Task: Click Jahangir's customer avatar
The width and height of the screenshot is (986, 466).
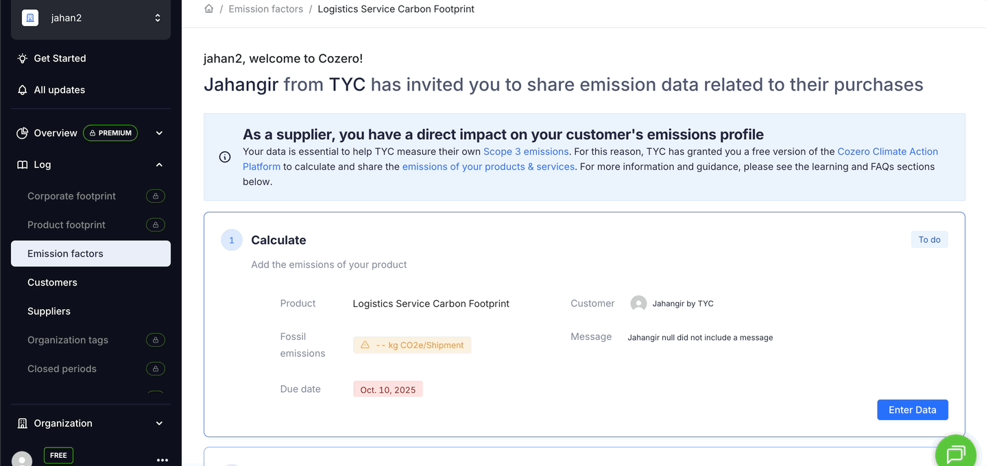Action: pyautogui.click(x=638, y=304)
